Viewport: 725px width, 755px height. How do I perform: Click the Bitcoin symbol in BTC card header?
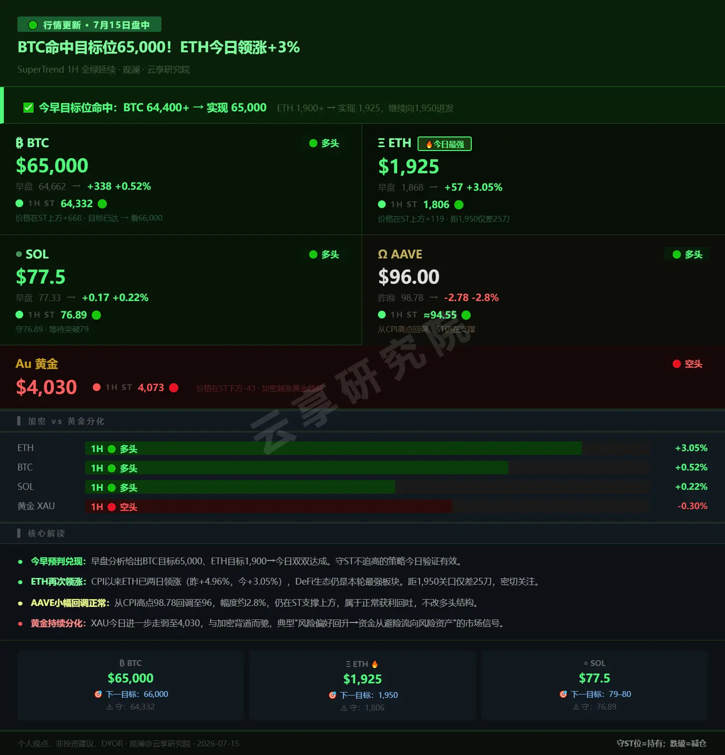click(19, 143)
